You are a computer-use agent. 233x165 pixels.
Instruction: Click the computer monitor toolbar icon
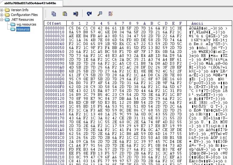click(76, 14)
